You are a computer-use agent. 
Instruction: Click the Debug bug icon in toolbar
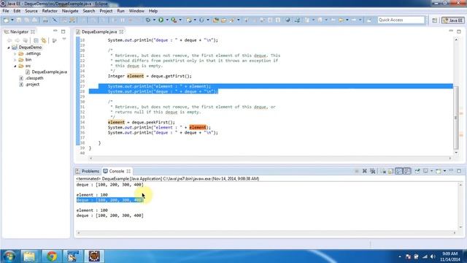147,20
